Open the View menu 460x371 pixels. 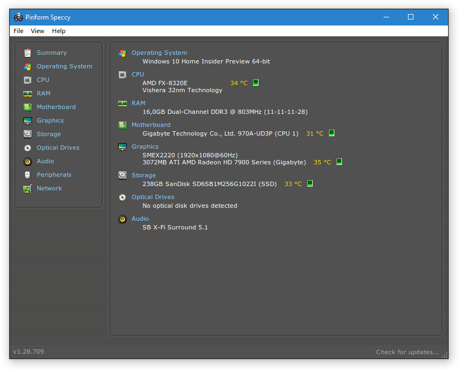[37, 31]
